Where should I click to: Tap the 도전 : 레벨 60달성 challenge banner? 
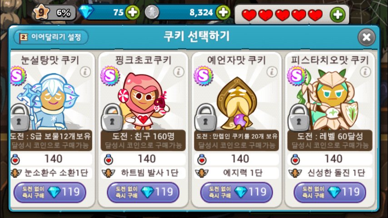point(329,140)
